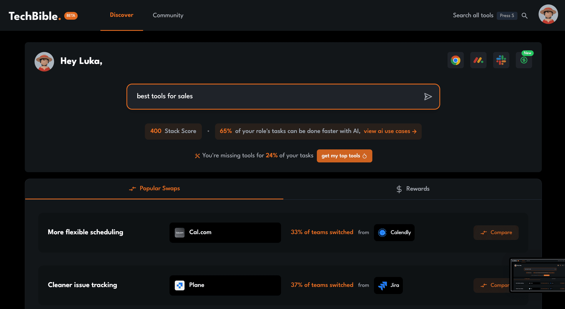Click the Search all tools field
Viewport: 565px width, 309px height.
point(473,15)
